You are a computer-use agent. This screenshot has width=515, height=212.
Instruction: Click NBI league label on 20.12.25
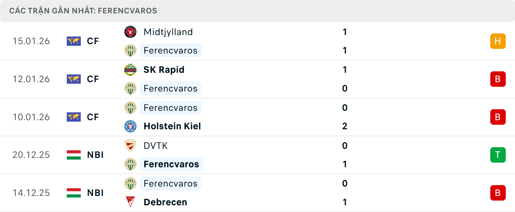click(x=95, y=155)
